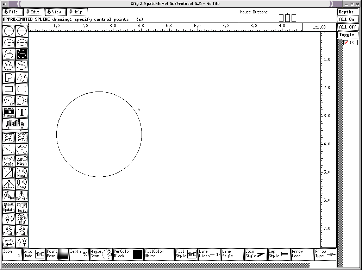Open the Zoom setting
Screen dimensions: 362x270
(12, 254)
